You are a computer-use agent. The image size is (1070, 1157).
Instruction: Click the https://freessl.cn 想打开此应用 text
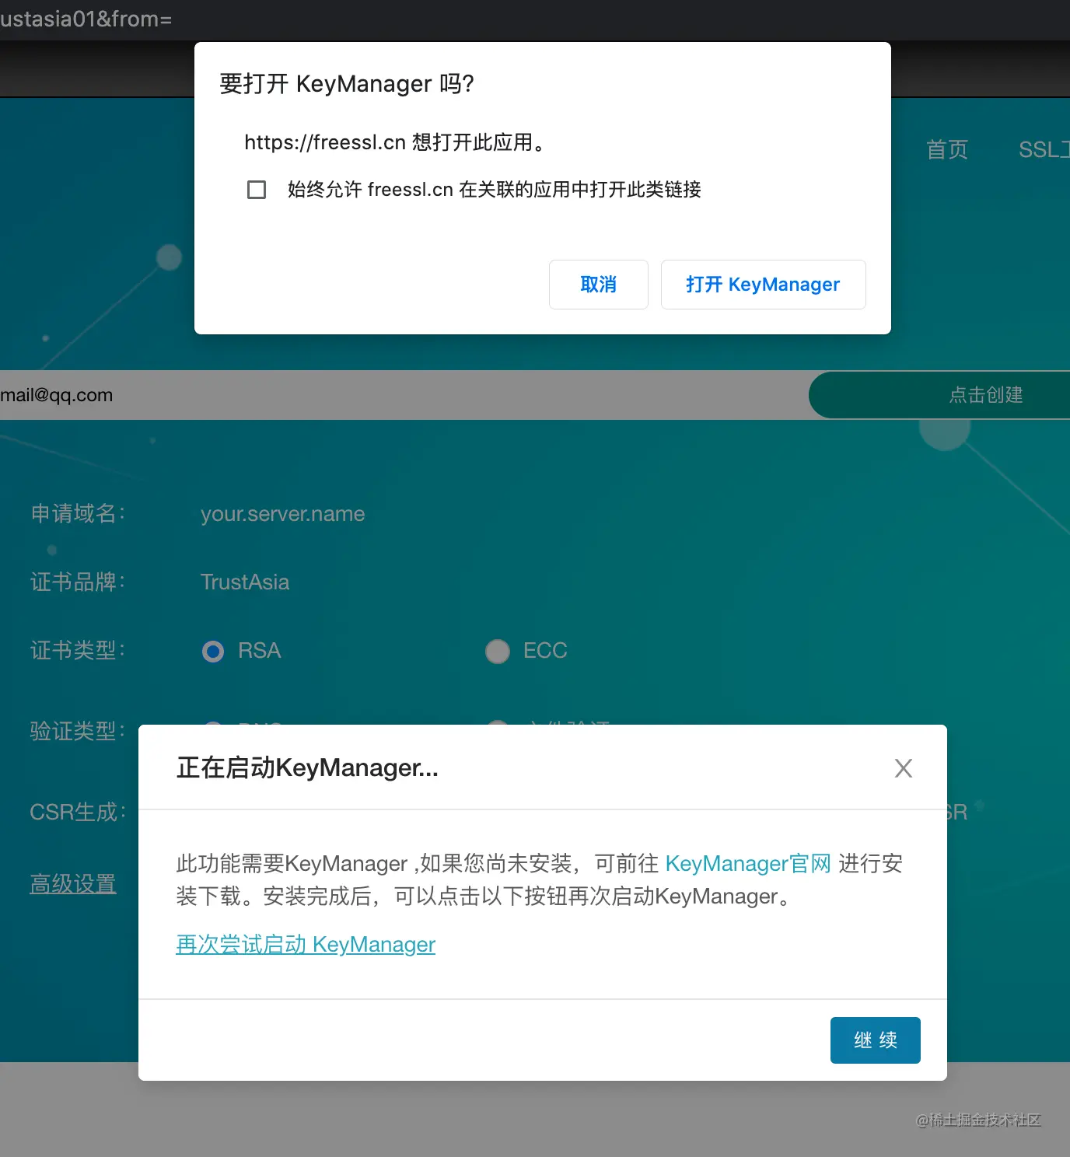point(395,142)
